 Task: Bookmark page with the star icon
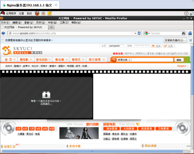132,33
